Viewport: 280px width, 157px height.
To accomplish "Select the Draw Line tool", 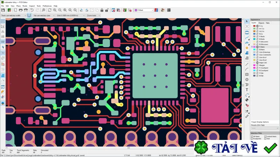I will tap(247, 64).
